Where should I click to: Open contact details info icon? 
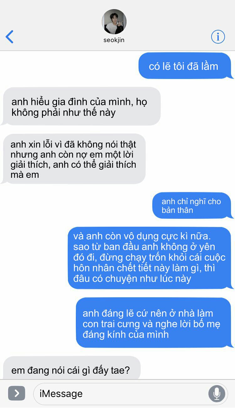coord(218,37)
